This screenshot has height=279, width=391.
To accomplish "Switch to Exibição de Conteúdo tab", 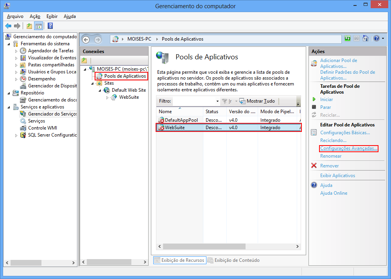I will click(234, 260).
